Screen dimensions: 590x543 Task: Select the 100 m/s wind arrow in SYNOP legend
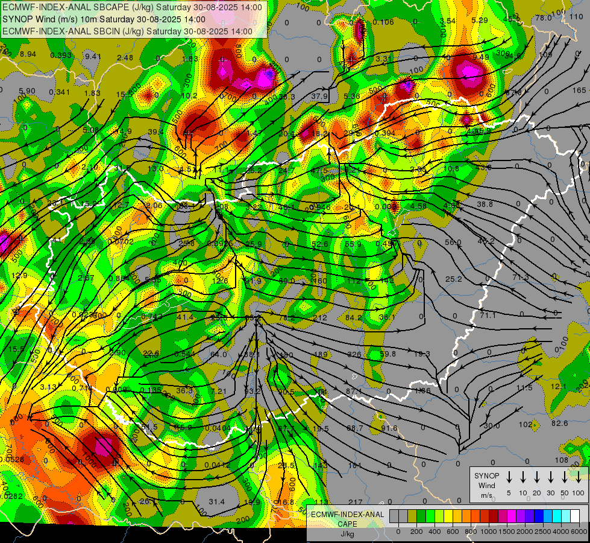pos(579,477)
